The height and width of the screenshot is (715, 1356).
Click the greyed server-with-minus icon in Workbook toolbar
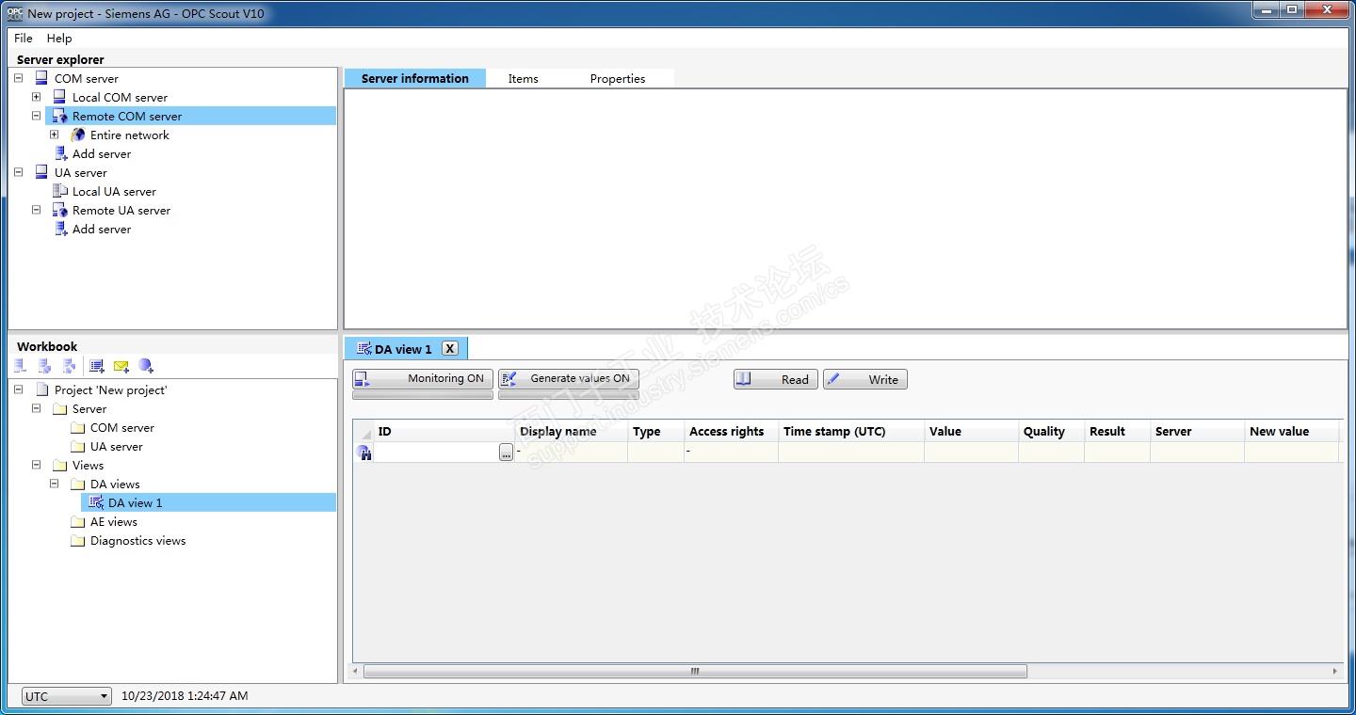click(20, 366)
